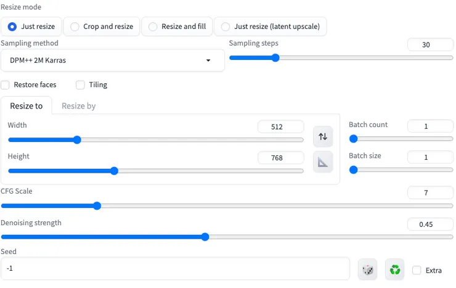The image size is (456, 288).
Task: Switch to the Resize to tab
Action: (26, 106)
